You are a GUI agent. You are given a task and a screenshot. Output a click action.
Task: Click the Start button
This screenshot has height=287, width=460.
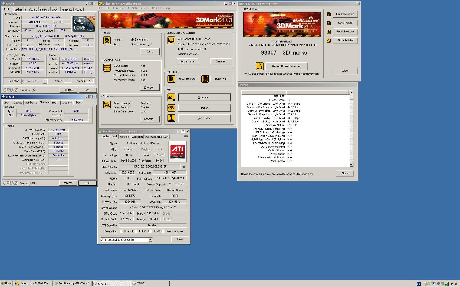tap(7, 283)
